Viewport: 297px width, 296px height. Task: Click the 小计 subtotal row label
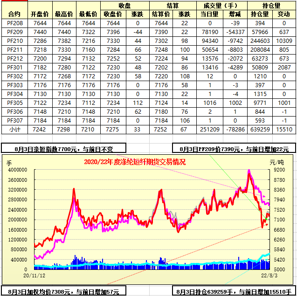pyautogui.click(x=14, y=128)
